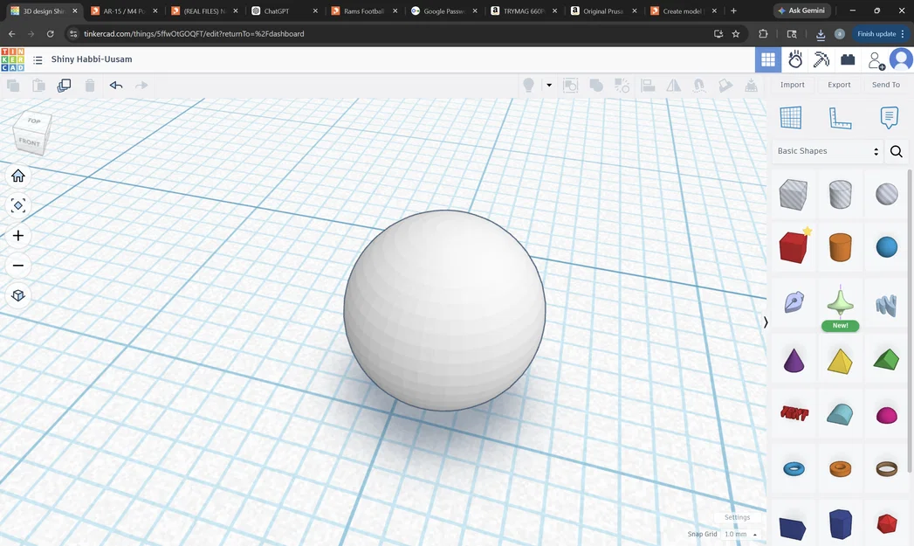Select the Mirror flip tool
914x546 pixels.
pos(673,85)
